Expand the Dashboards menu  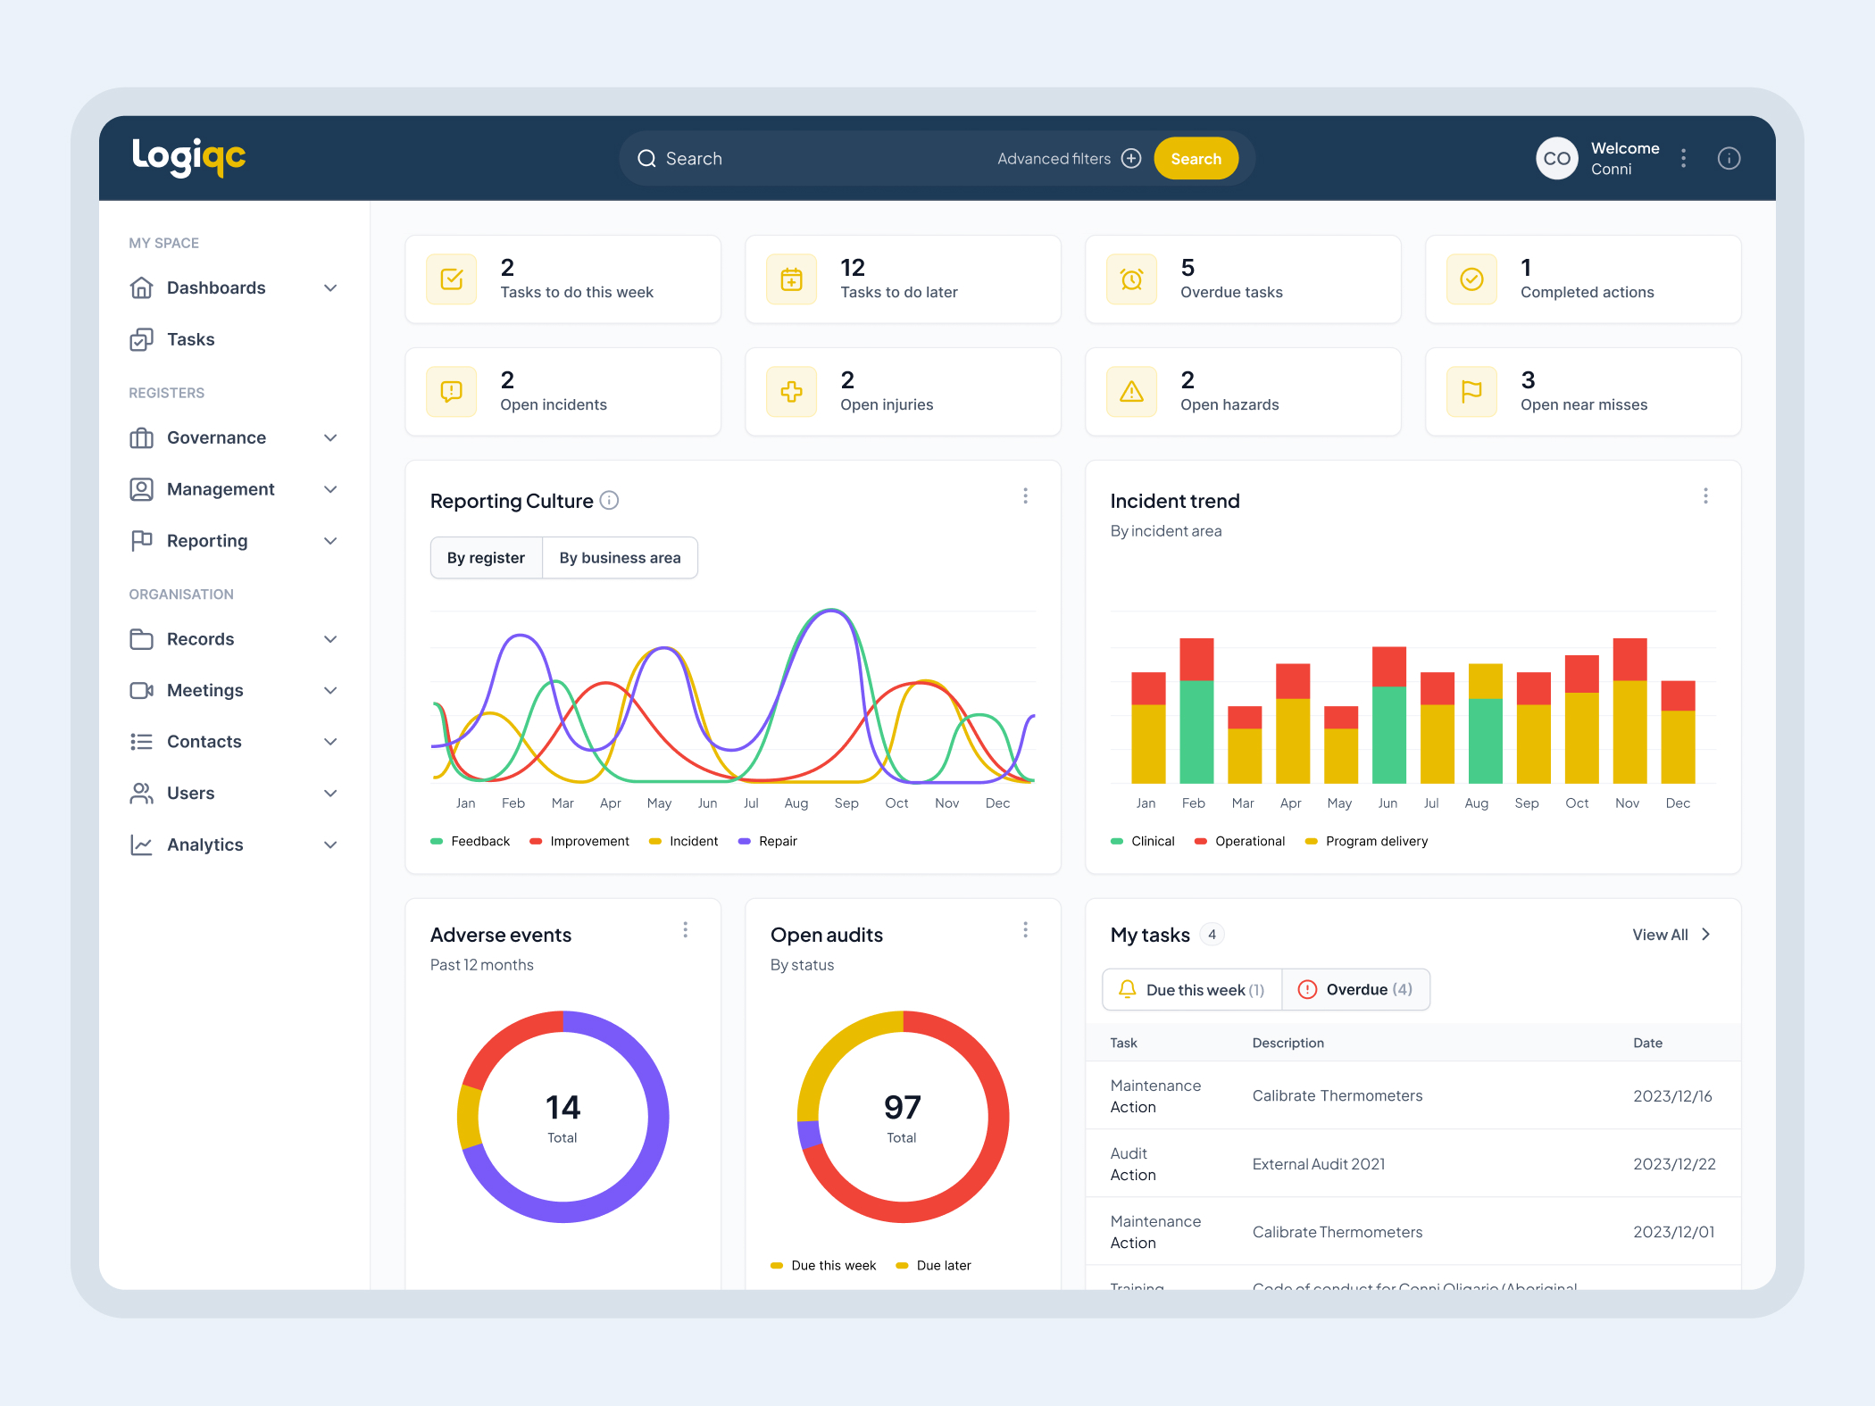(330, 287)
